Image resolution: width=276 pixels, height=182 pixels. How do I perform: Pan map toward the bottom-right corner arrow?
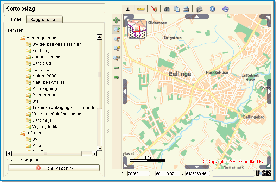(268, 165)
